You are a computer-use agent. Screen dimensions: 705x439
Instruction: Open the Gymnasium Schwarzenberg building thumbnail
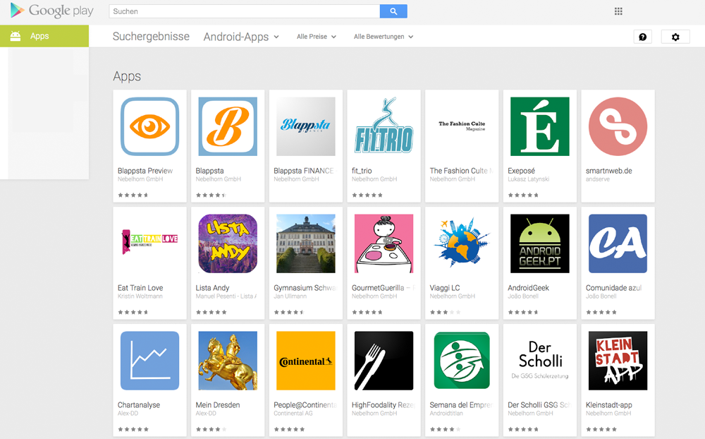click(x=306, y=243)
